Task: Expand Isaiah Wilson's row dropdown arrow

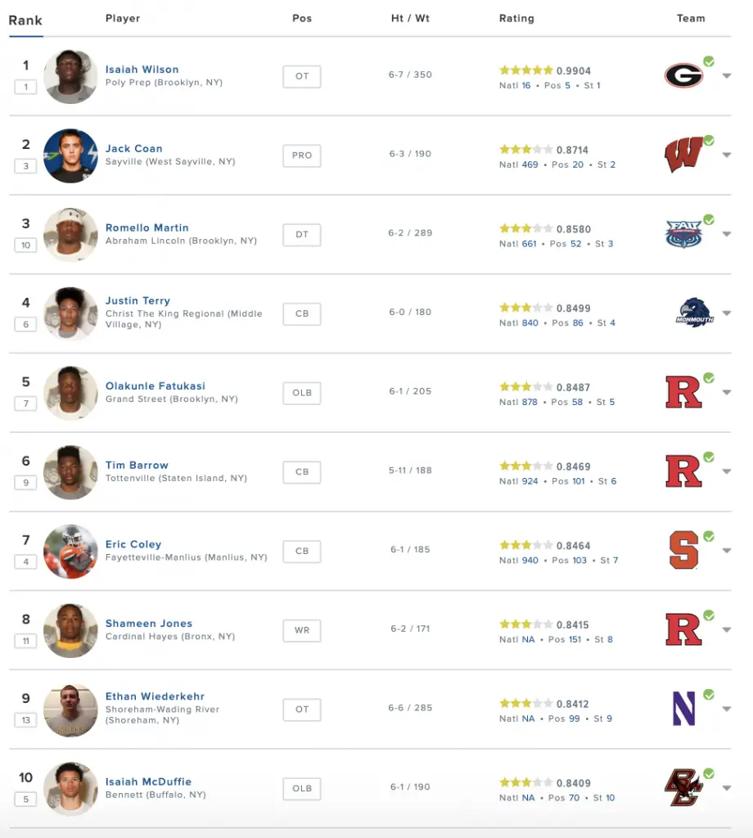Action: (x=726, y=75)
